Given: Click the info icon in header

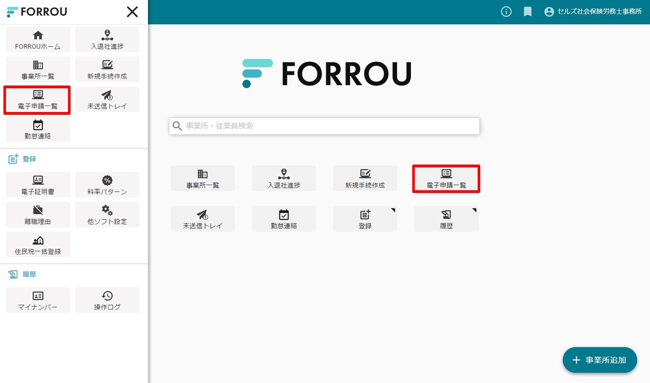Looking at the screenshot, I should click(x=506, y=12).
